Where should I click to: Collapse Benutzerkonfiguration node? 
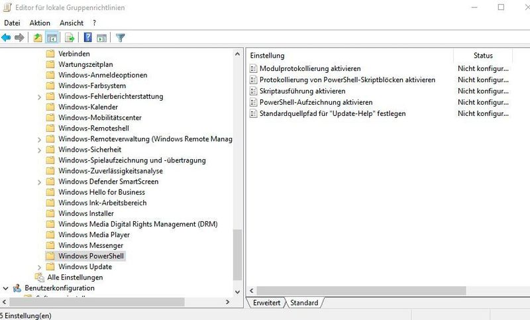6,288
